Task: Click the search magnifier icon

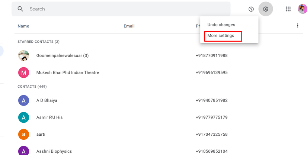Action: (x=20, y=9)
